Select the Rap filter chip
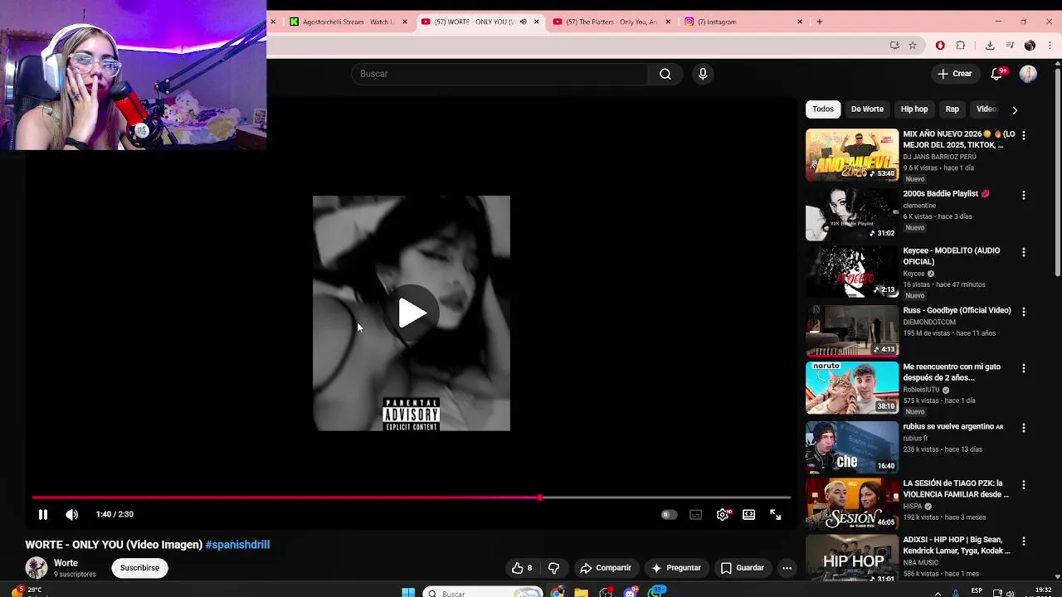1062x597 pixels. pyautogui.click(x=952, y=109)
